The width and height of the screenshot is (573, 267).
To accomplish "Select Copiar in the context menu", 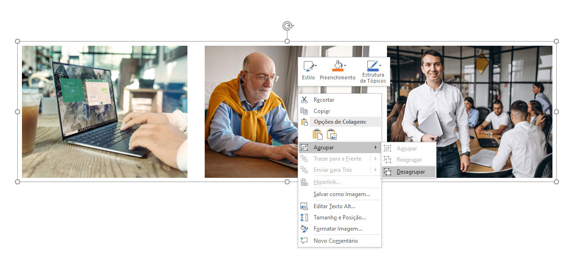I will click(340, 111).
